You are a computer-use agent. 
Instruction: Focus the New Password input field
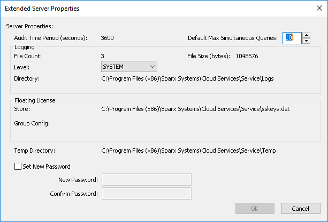pyautogui.click(x=146, y=179)
